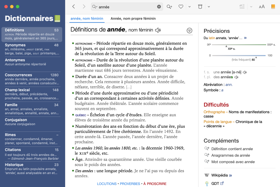Clear the search field text
The image size is (280, 187).
pos(159,7)
